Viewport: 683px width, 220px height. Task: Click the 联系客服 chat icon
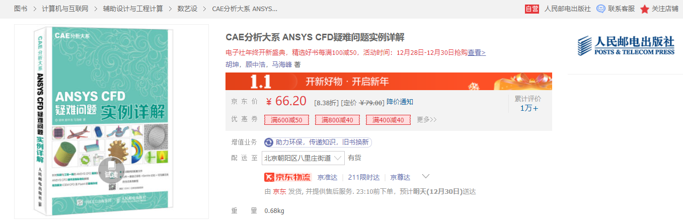tap(601, 9)
